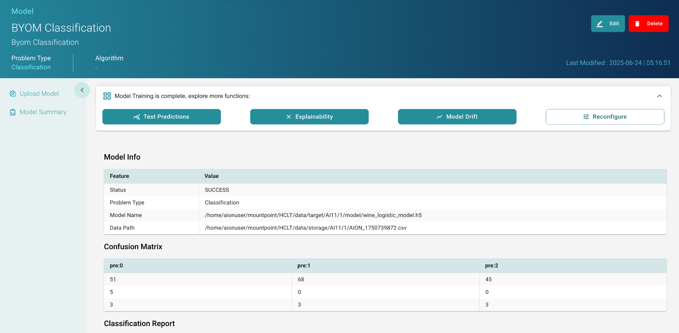Delete the BYOM Classification model
The height and width of the screenshot is (333, 679).
[x=648, y=24]
